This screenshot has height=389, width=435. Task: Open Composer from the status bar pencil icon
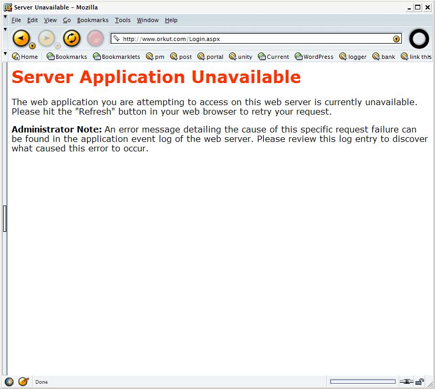[24, 382]
